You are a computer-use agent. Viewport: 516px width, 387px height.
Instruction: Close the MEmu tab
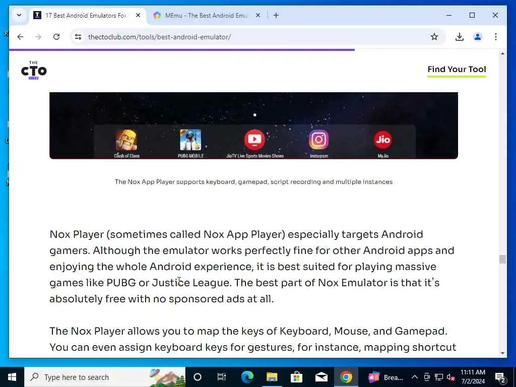point(258,15)
